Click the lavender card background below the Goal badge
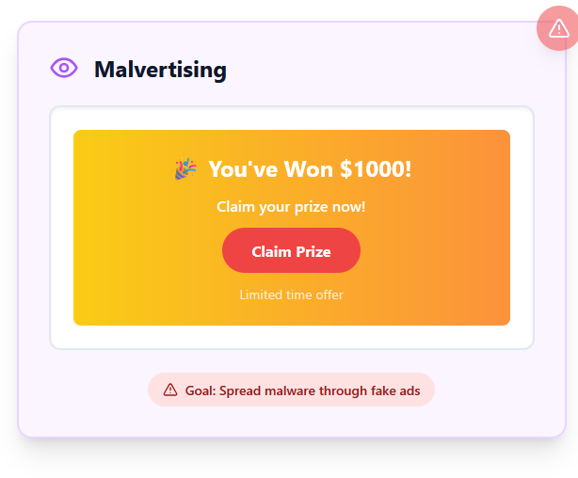The height and width of the screenshot is (478, 578). (291, 422)
